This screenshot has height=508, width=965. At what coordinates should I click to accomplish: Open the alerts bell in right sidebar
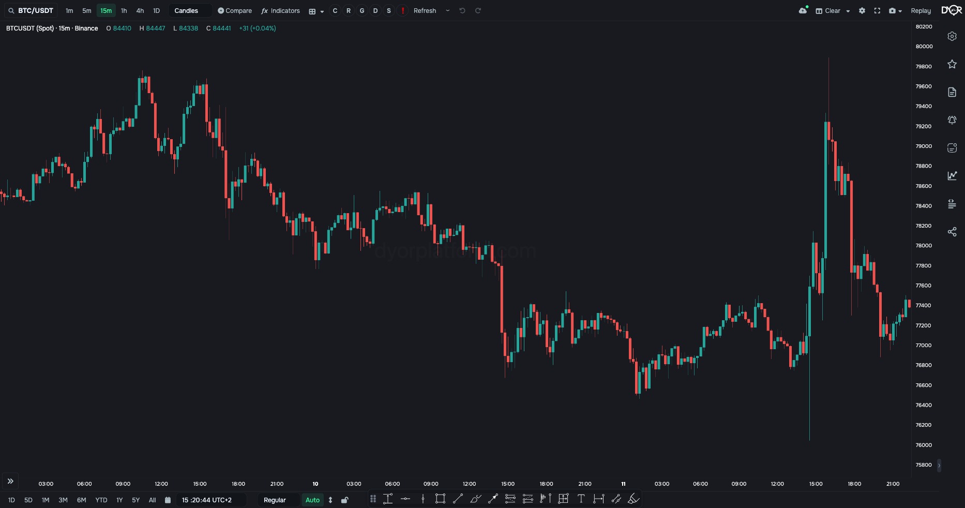952,120
